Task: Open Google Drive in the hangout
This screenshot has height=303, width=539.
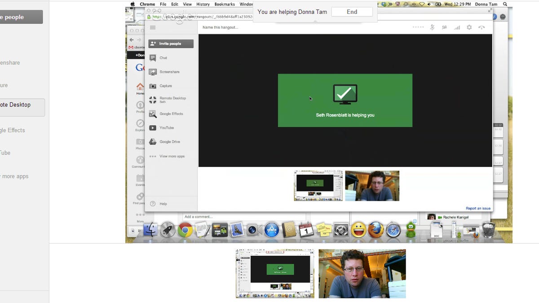Action: [169, 142]
